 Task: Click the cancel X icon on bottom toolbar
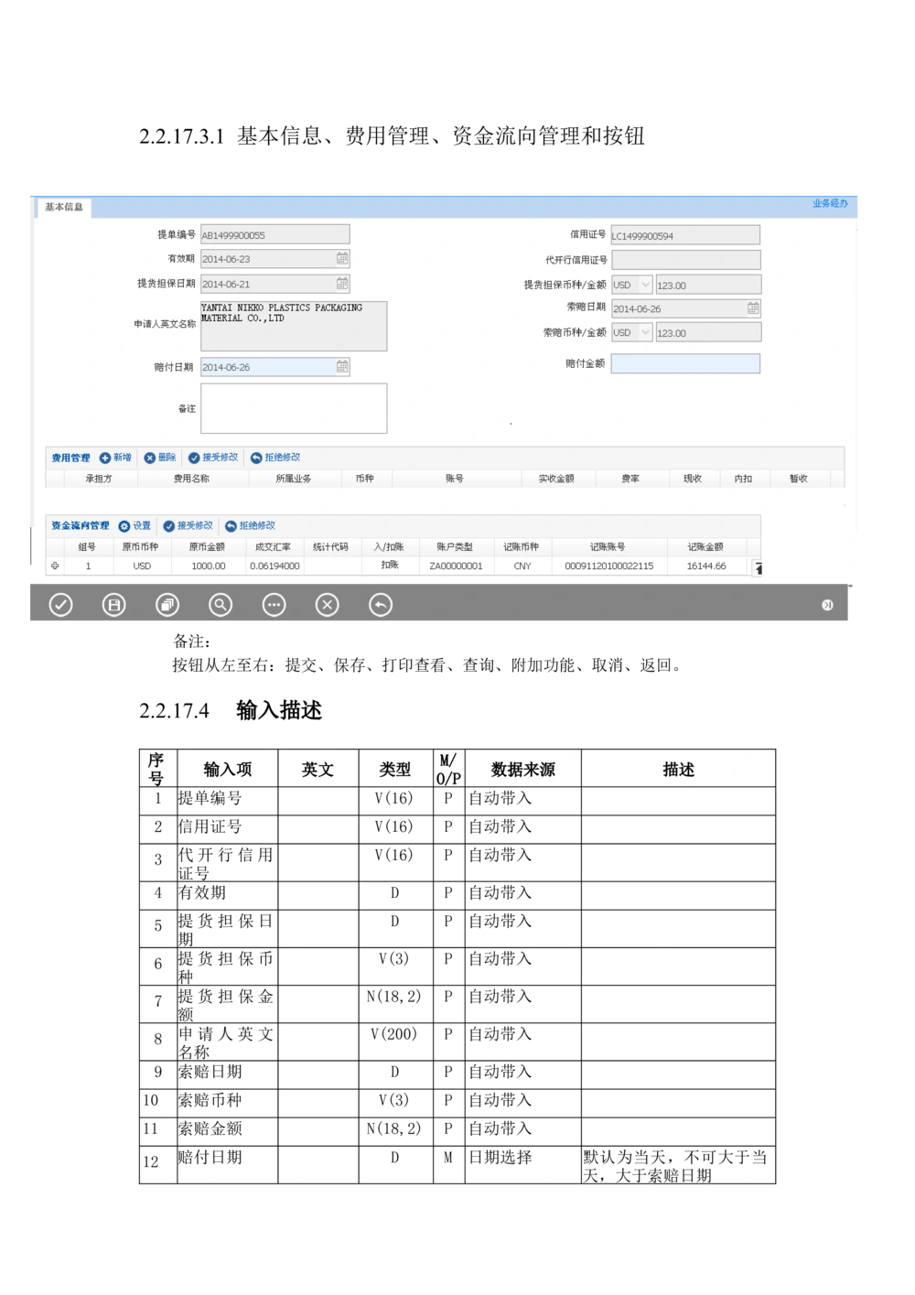pyautogui.click(x=327, y=605)
